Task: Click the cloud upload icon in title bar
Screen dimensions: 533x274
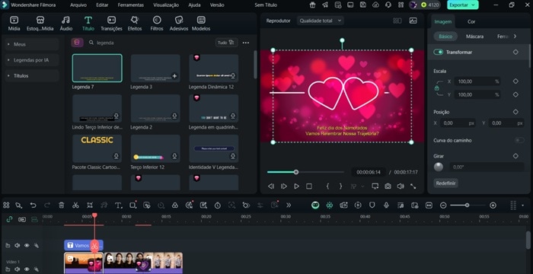Action: click(x=375, y=5)
